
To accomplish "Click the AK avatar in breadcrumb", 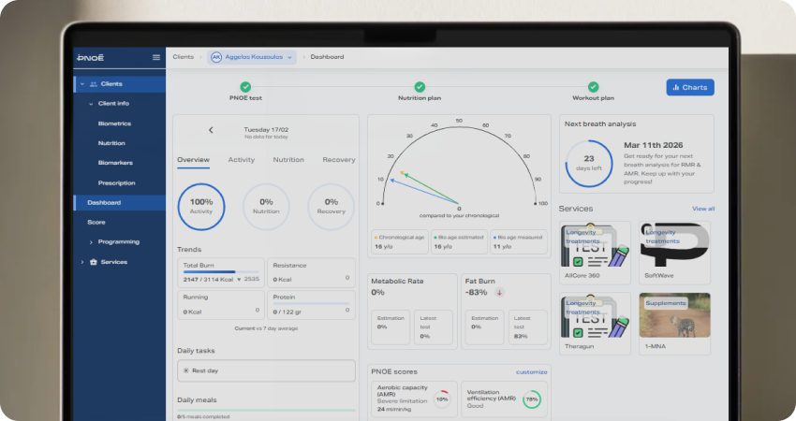I will pyautogui.click(x=216, y=57).
